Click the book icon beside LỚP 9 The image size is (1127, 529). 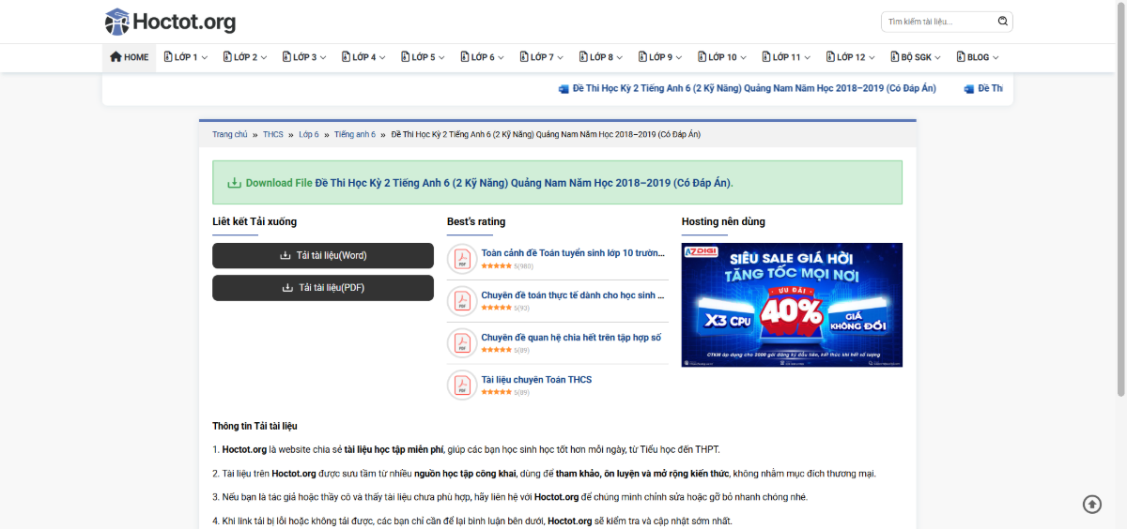pos(642,57)
